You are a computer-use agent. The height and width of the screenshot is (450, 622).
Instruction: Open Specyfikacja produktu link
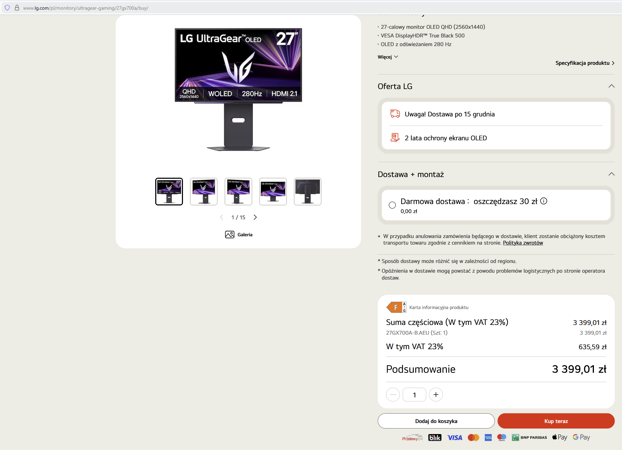585,63
